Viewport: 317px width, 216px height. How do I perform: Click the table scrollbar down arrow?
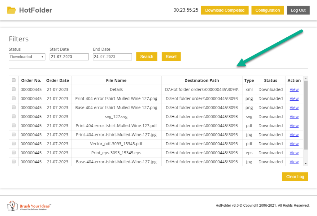[306, 163]
